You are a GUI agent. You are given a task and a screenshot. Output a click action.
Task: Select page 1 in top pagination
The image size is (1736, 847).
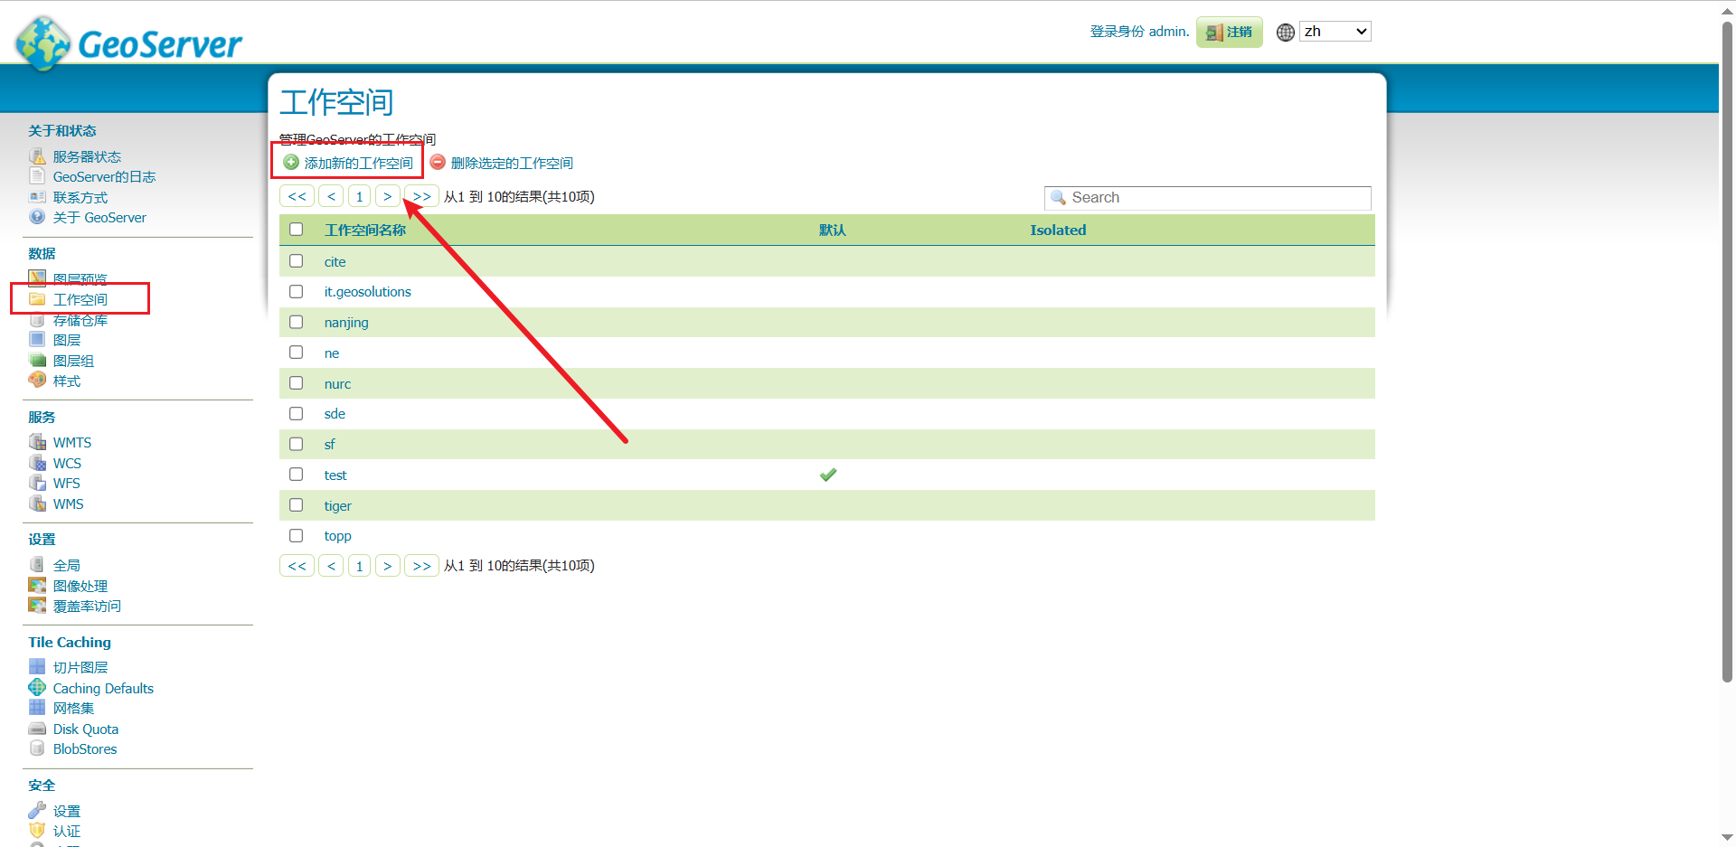[360, 196]
